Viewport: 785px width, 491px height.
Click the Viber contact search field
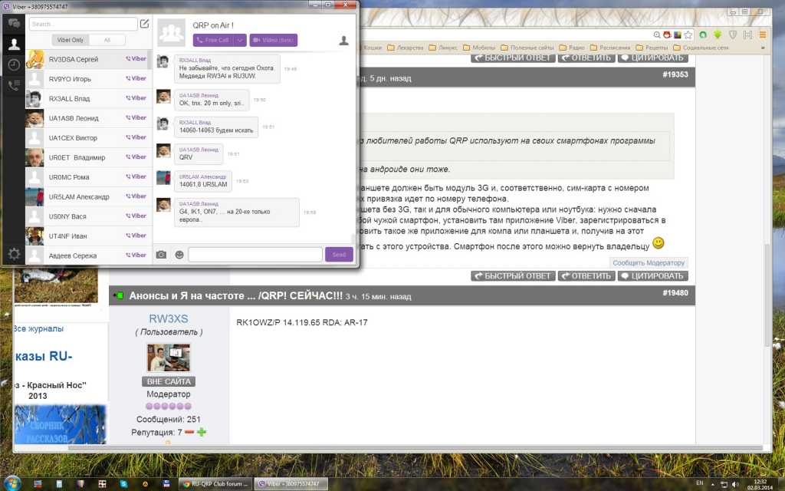point(82,24)
